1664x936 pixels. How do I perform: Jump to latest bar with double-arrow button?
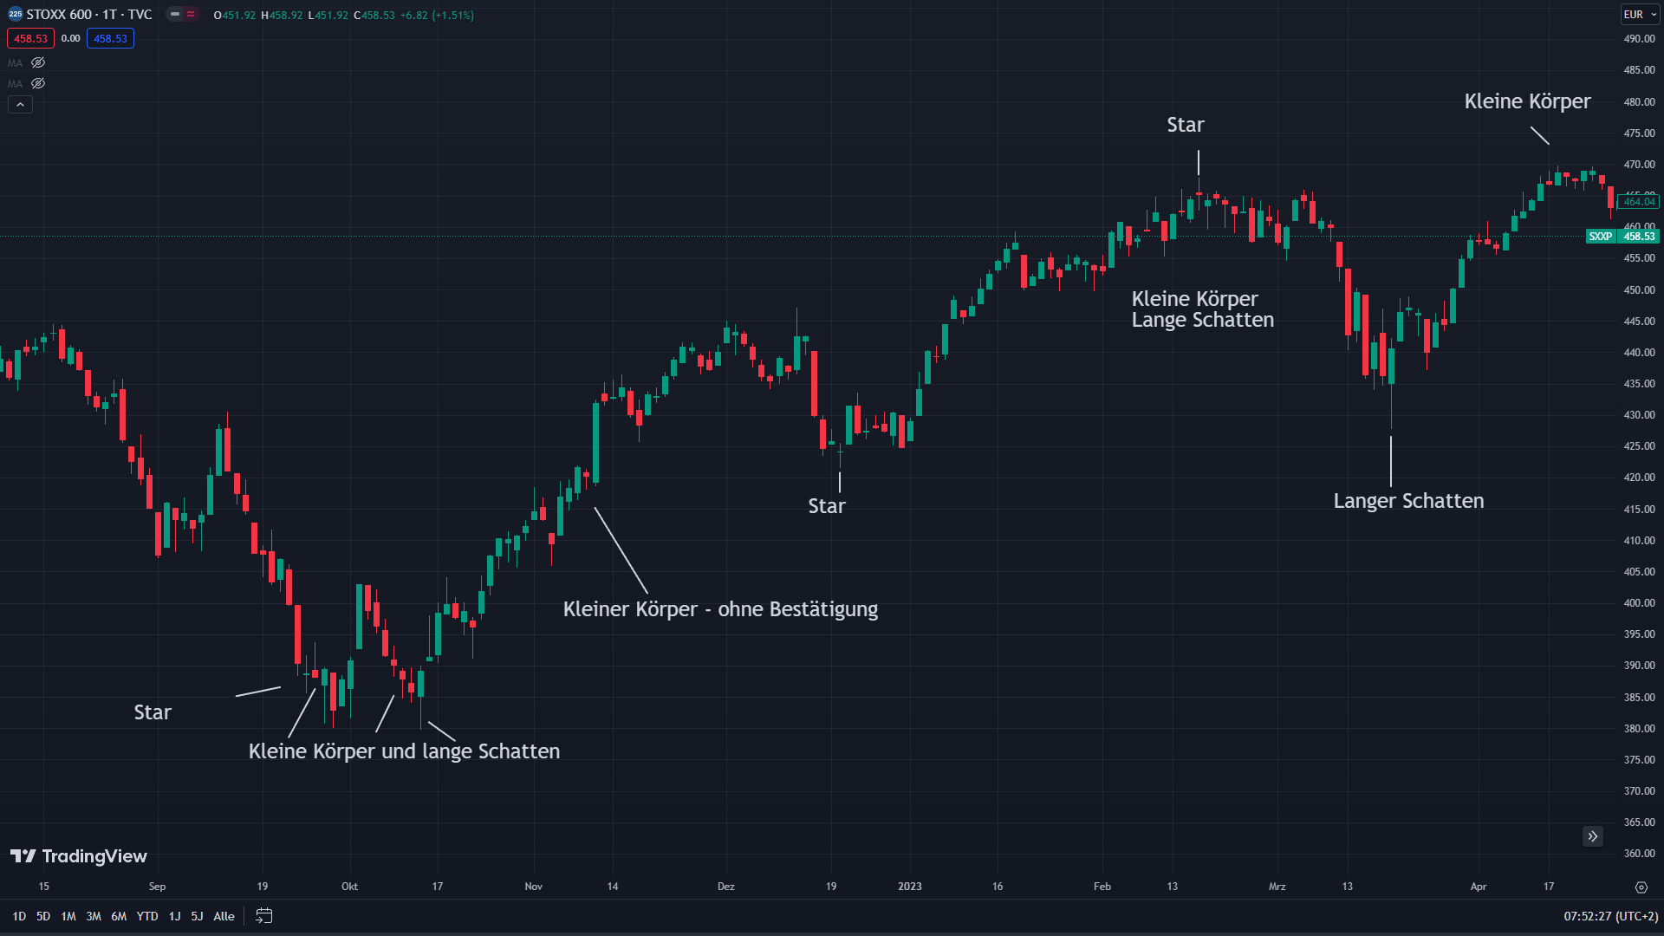[1593, 836]
